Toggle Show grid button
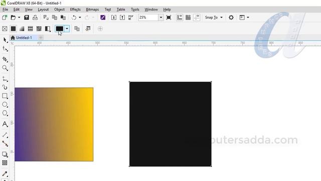 click(188, 18)
